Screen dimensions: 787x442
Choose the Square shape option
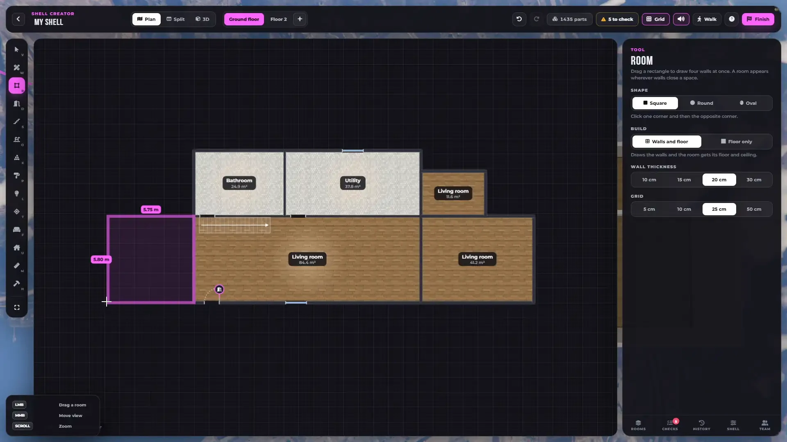(x=655, y=103)
